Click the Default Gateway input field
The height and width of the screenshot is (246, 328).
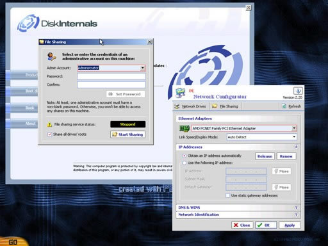(x=246, y=187)
